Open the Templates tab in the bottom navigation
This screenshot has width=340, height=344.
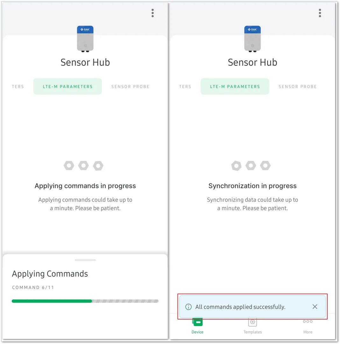tap(252, 326)
